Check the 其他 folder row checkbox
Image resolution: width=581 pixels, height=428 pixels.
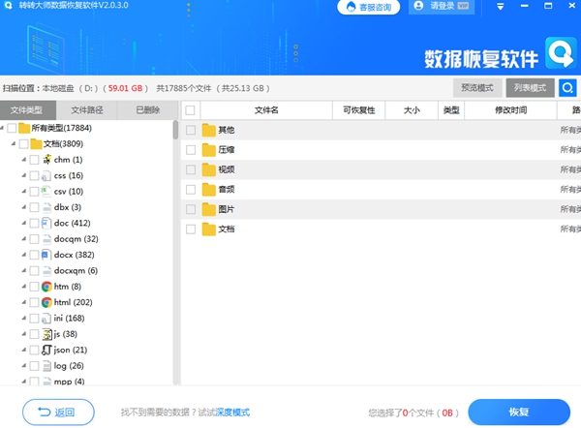point(191,130)
